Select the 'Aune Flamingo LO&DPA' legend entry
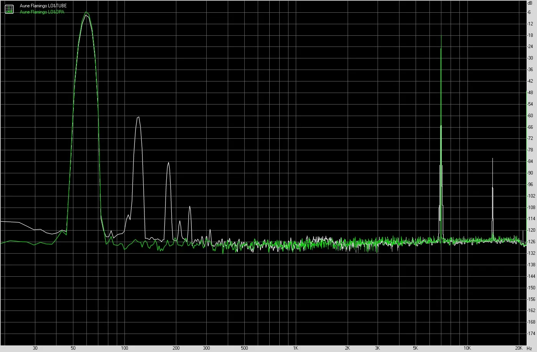Viewport: 537px width, 352px height. (x=42, y=12)
